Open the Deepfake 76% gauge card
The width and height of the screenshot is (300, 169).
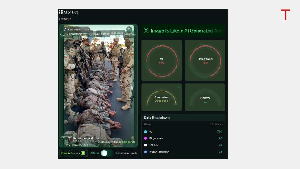point(205,61)
